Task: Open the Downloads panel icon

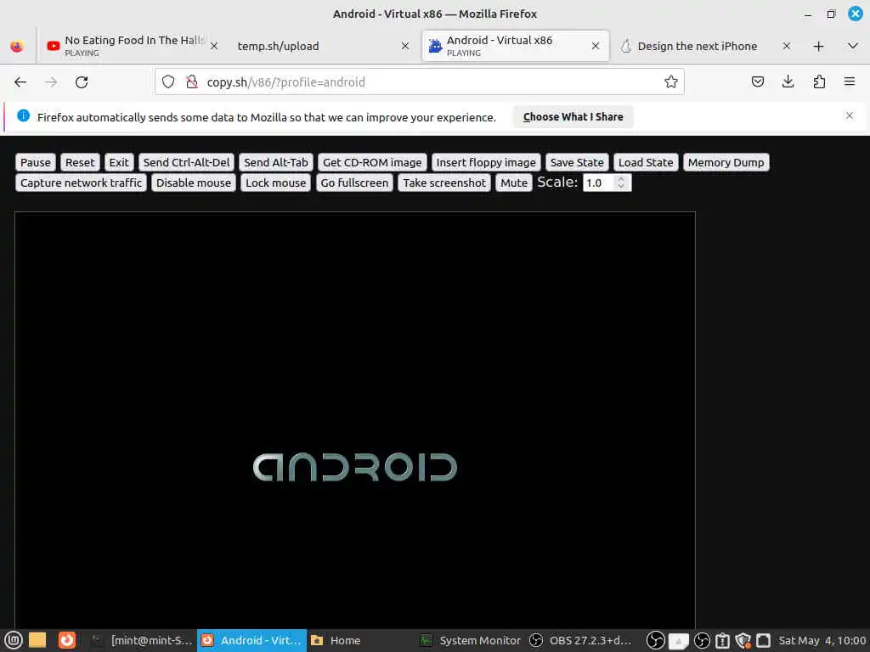Action: coord(788,82)
